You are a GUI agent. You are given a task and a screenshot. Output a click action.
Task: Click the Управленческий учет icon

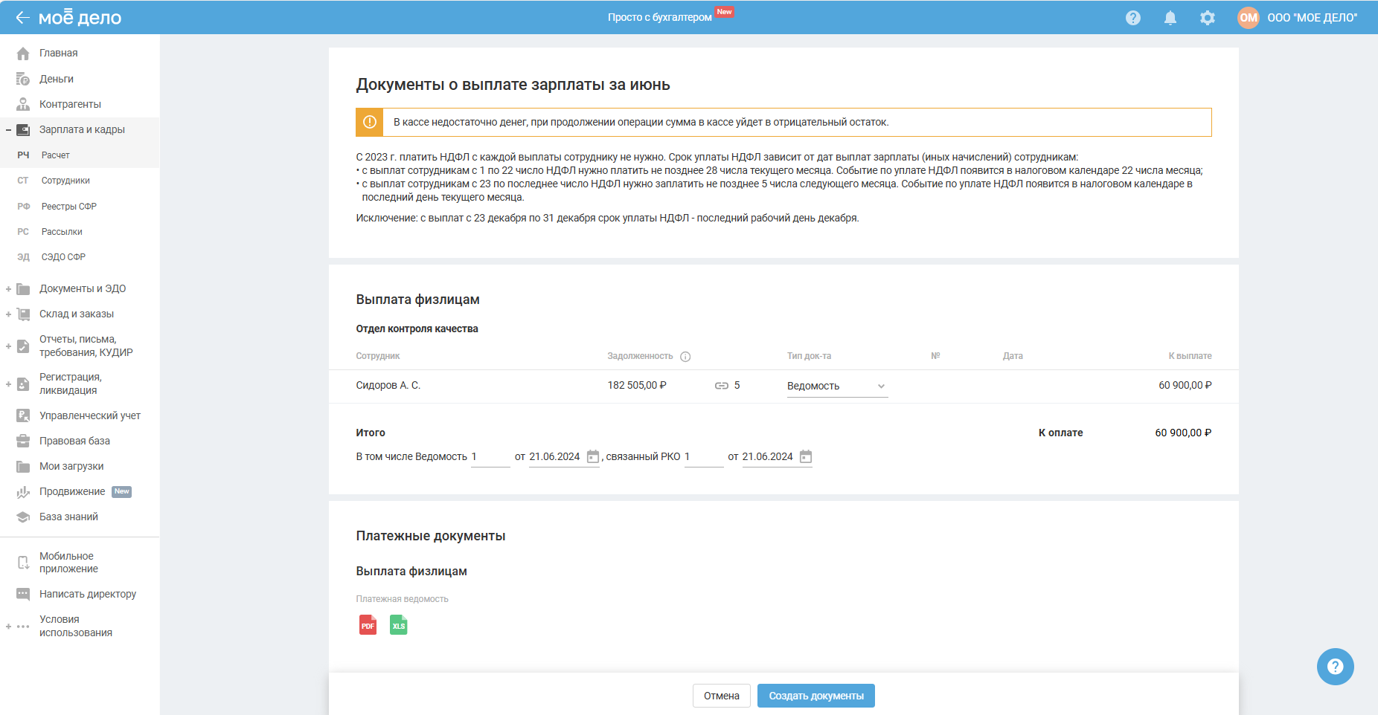(x=23, y=415)
